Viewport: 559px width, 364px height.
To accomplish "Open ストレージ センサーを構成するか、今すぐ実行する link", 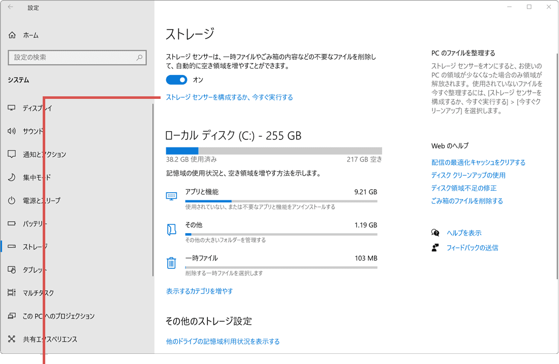I will [229, 97].
